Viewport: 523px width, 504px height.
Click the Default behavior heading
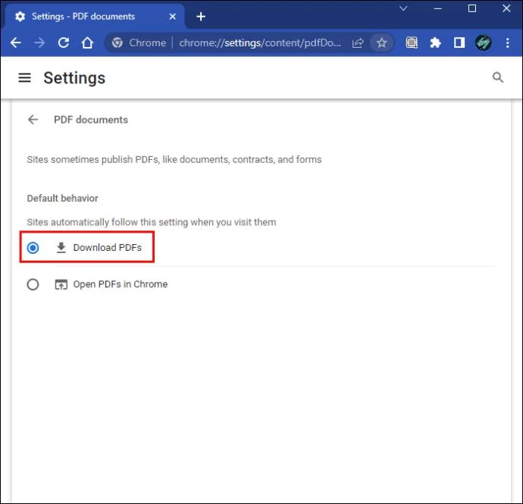pyautogui.click(x=62, y=198)
